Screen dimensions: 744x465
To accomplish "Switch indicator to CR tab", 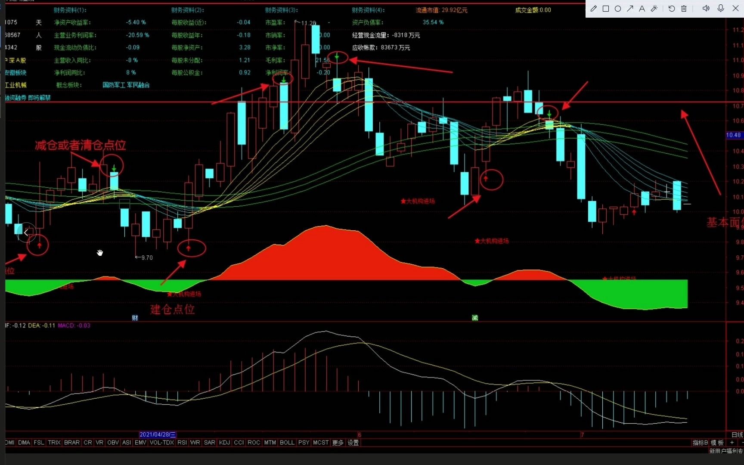I will pyautogui.click(x=88, y=442).
